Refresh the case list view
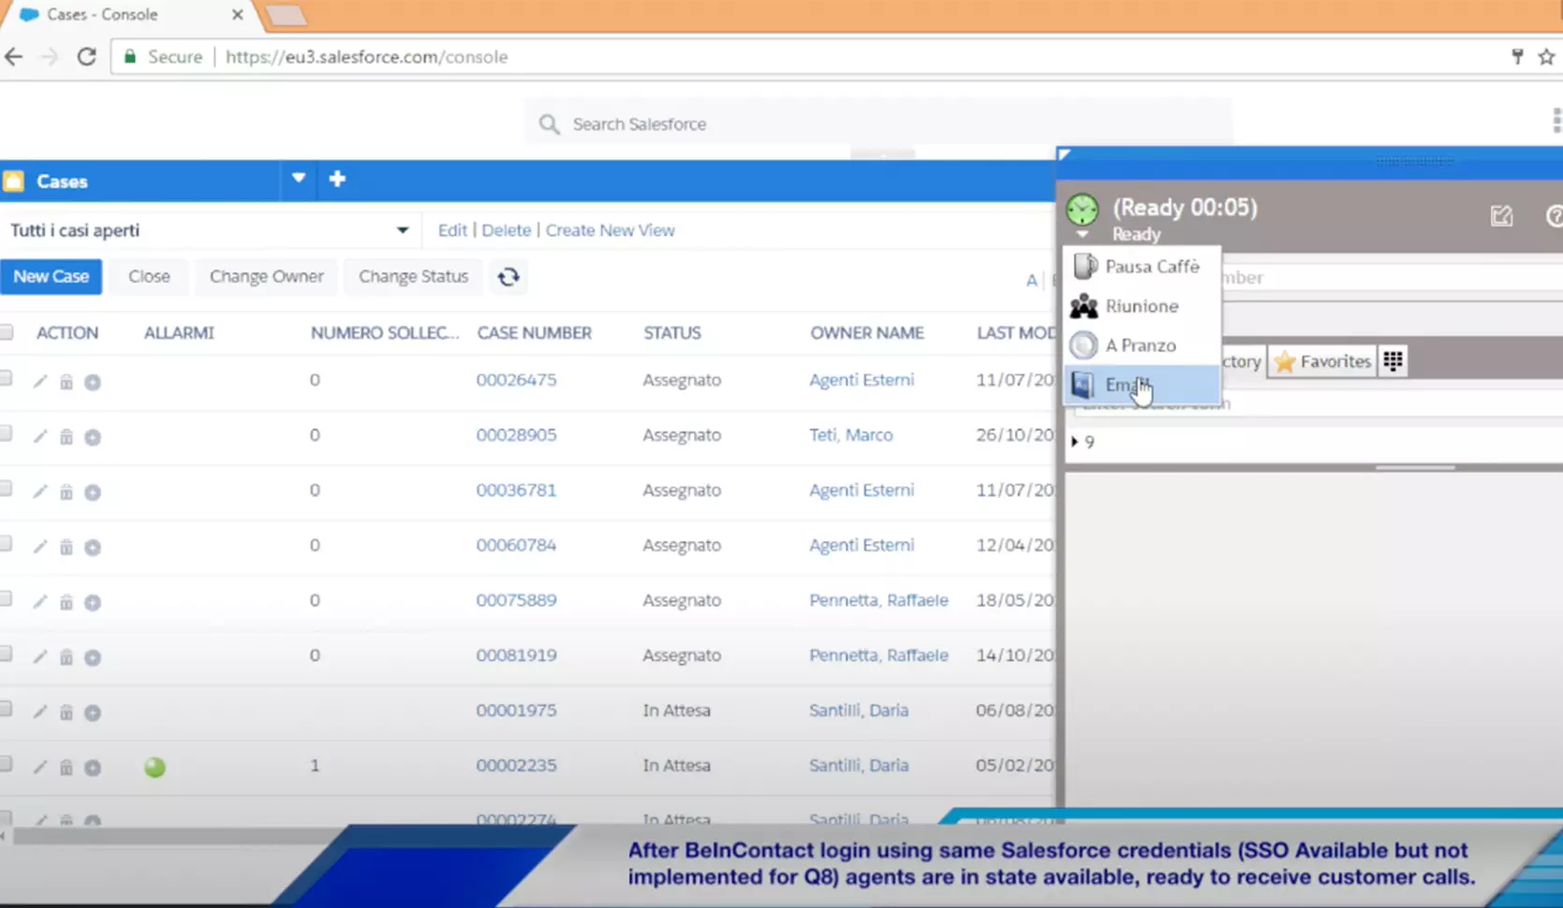 pyautogui.click(x=509, y=277)
